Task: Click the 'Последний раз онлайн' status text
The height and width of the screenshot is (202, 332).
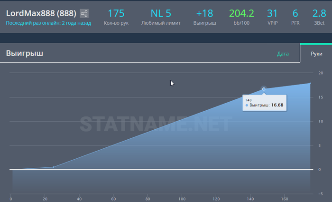Action: (x=48, y=22)
